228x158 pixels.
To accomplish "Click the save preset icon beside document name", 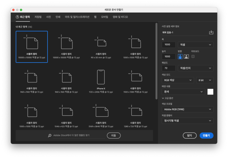I will [x=211, y=32].
